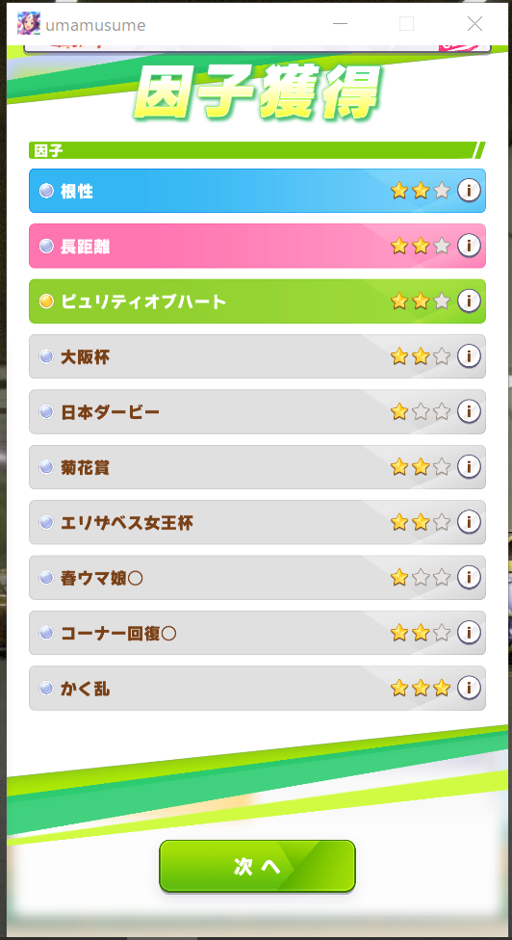This screenshot has height=940, width=512.
Task: View info for 日本ダービー factor
Action: pyautogui.click(x=469, y=411)
